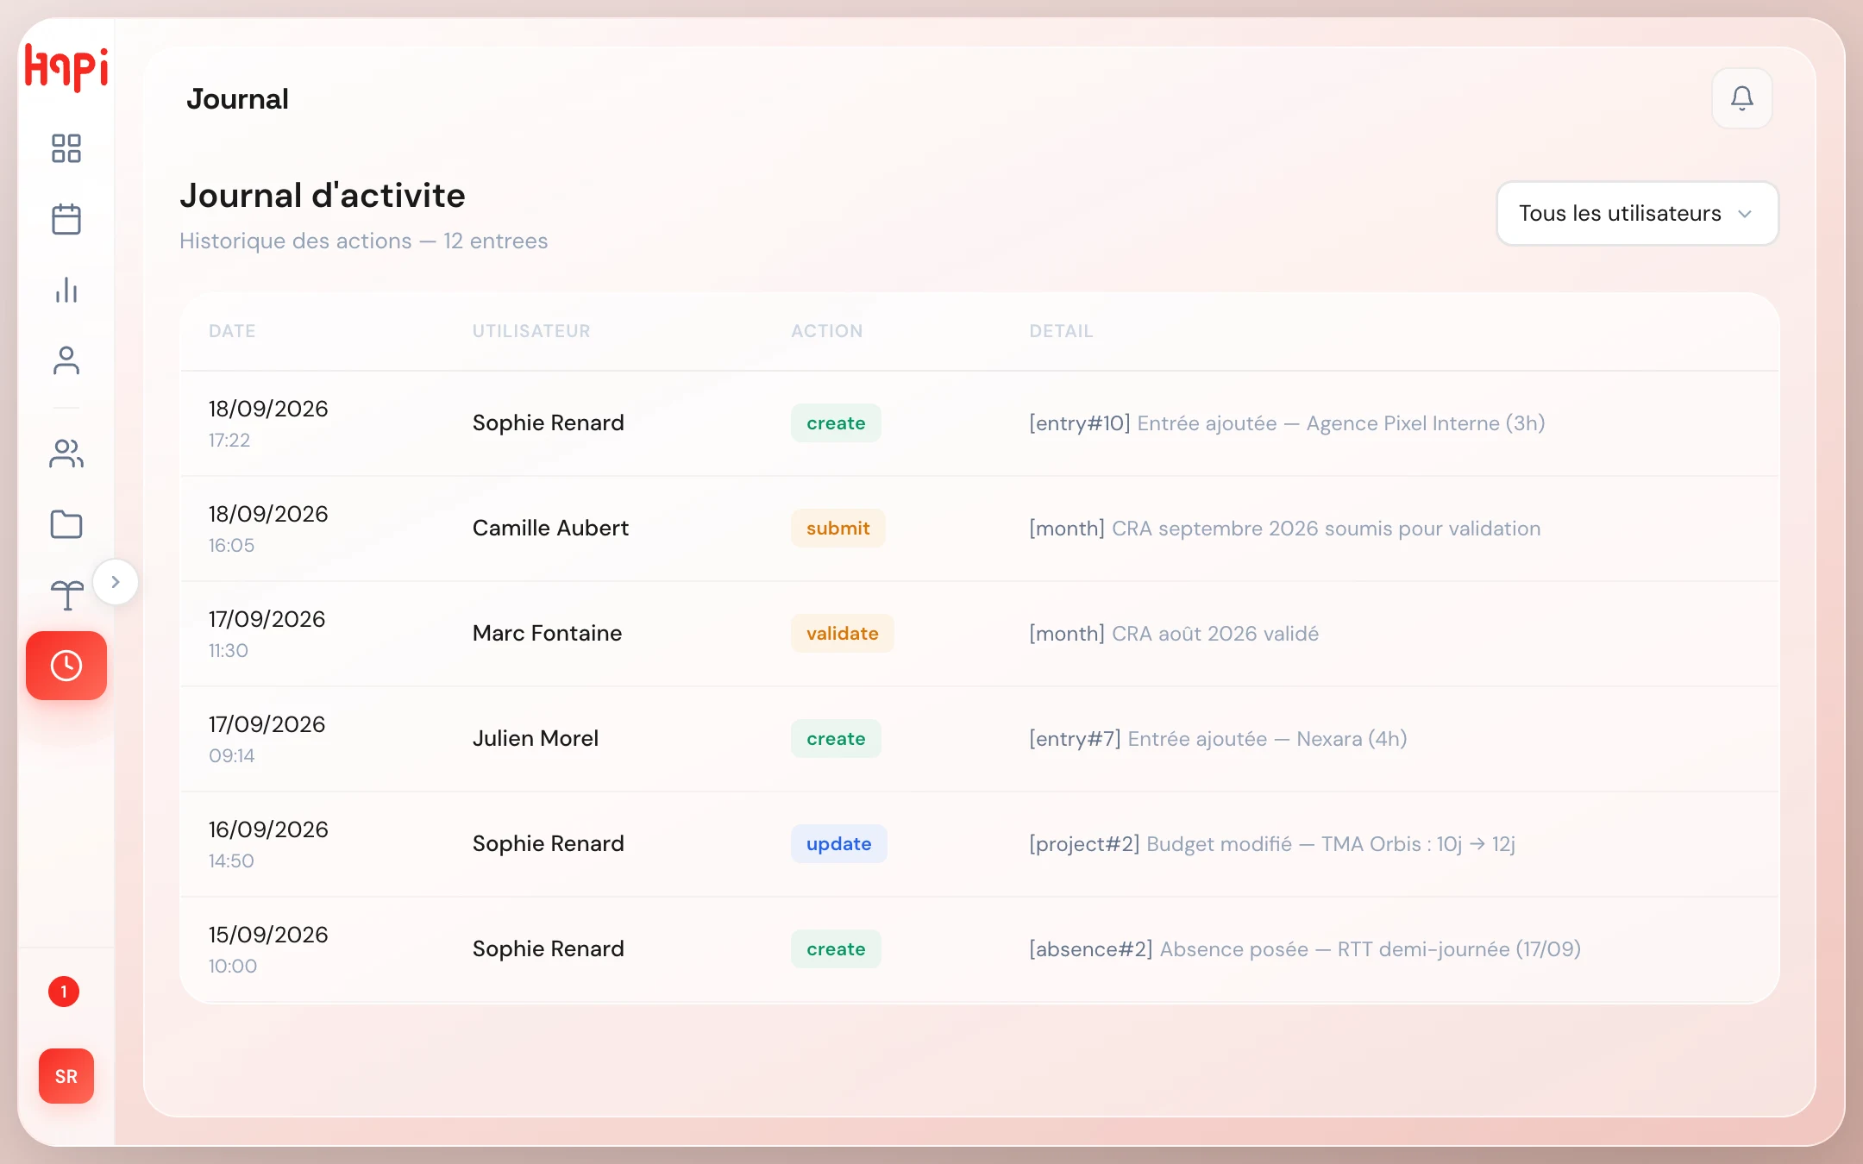Expand the sidebar with chevron arrow
This screenshot has width=1863, height=1164.
pos(116,582)
